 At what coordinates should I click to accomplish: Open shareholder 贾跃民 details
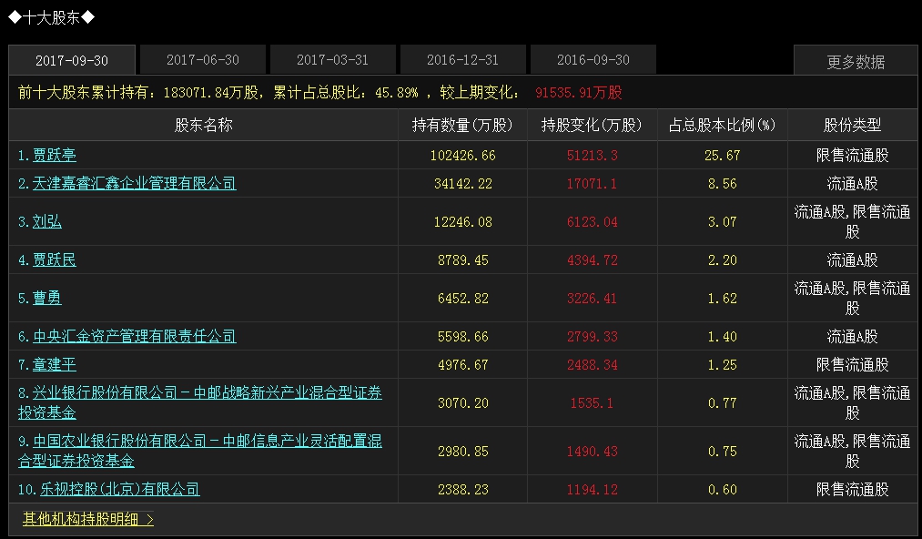pyautogui.click(x=55, y=260)
